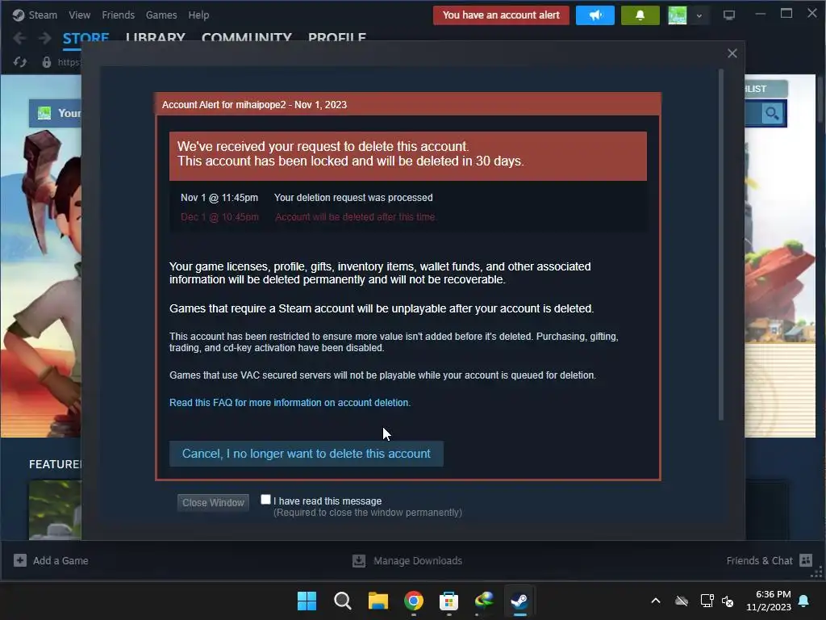Open the announcements megaphone button
This screenshot has height=620, width=826.
point(594,15)
